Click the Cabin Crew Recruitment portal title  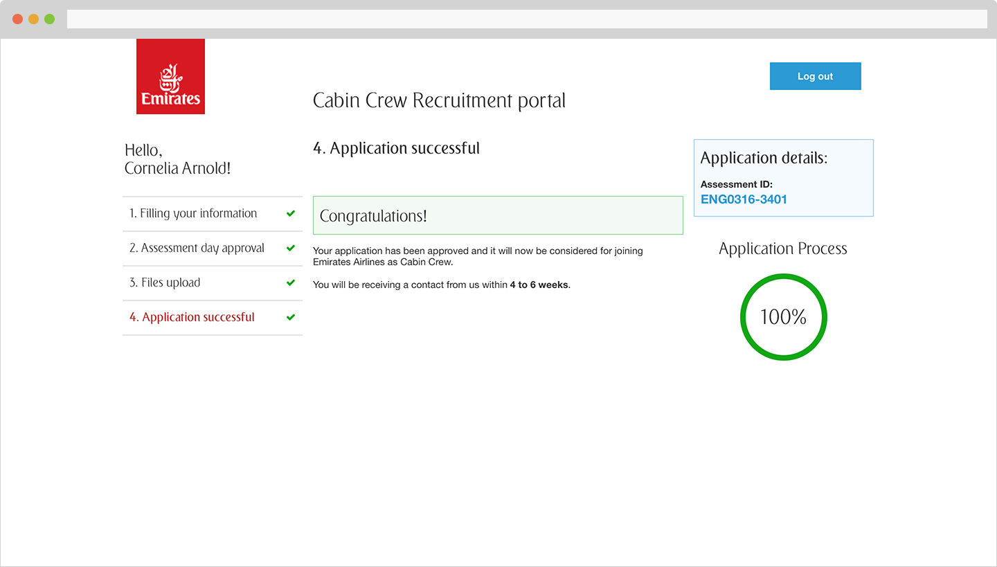439,100
